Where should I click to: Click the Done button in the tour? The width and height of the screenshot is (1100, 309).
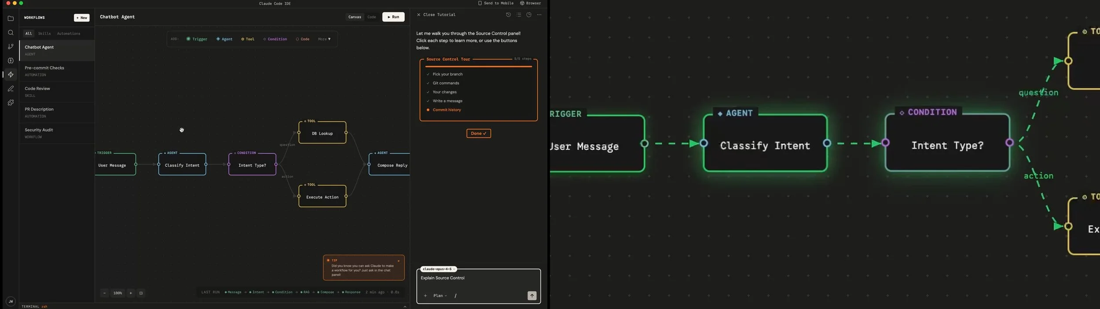coord(479,134)
